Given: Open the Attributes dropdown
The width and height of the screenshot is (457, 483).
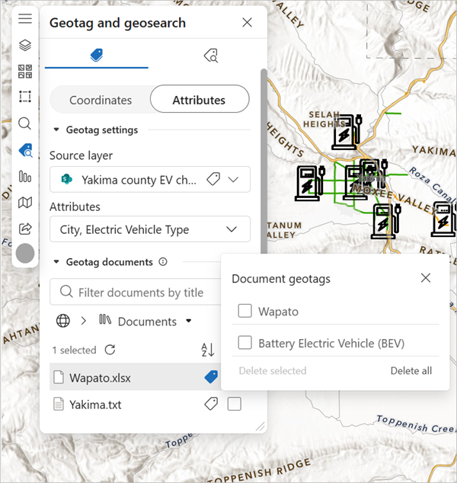Looking at the screenshot, I should (x=150, y=229).
